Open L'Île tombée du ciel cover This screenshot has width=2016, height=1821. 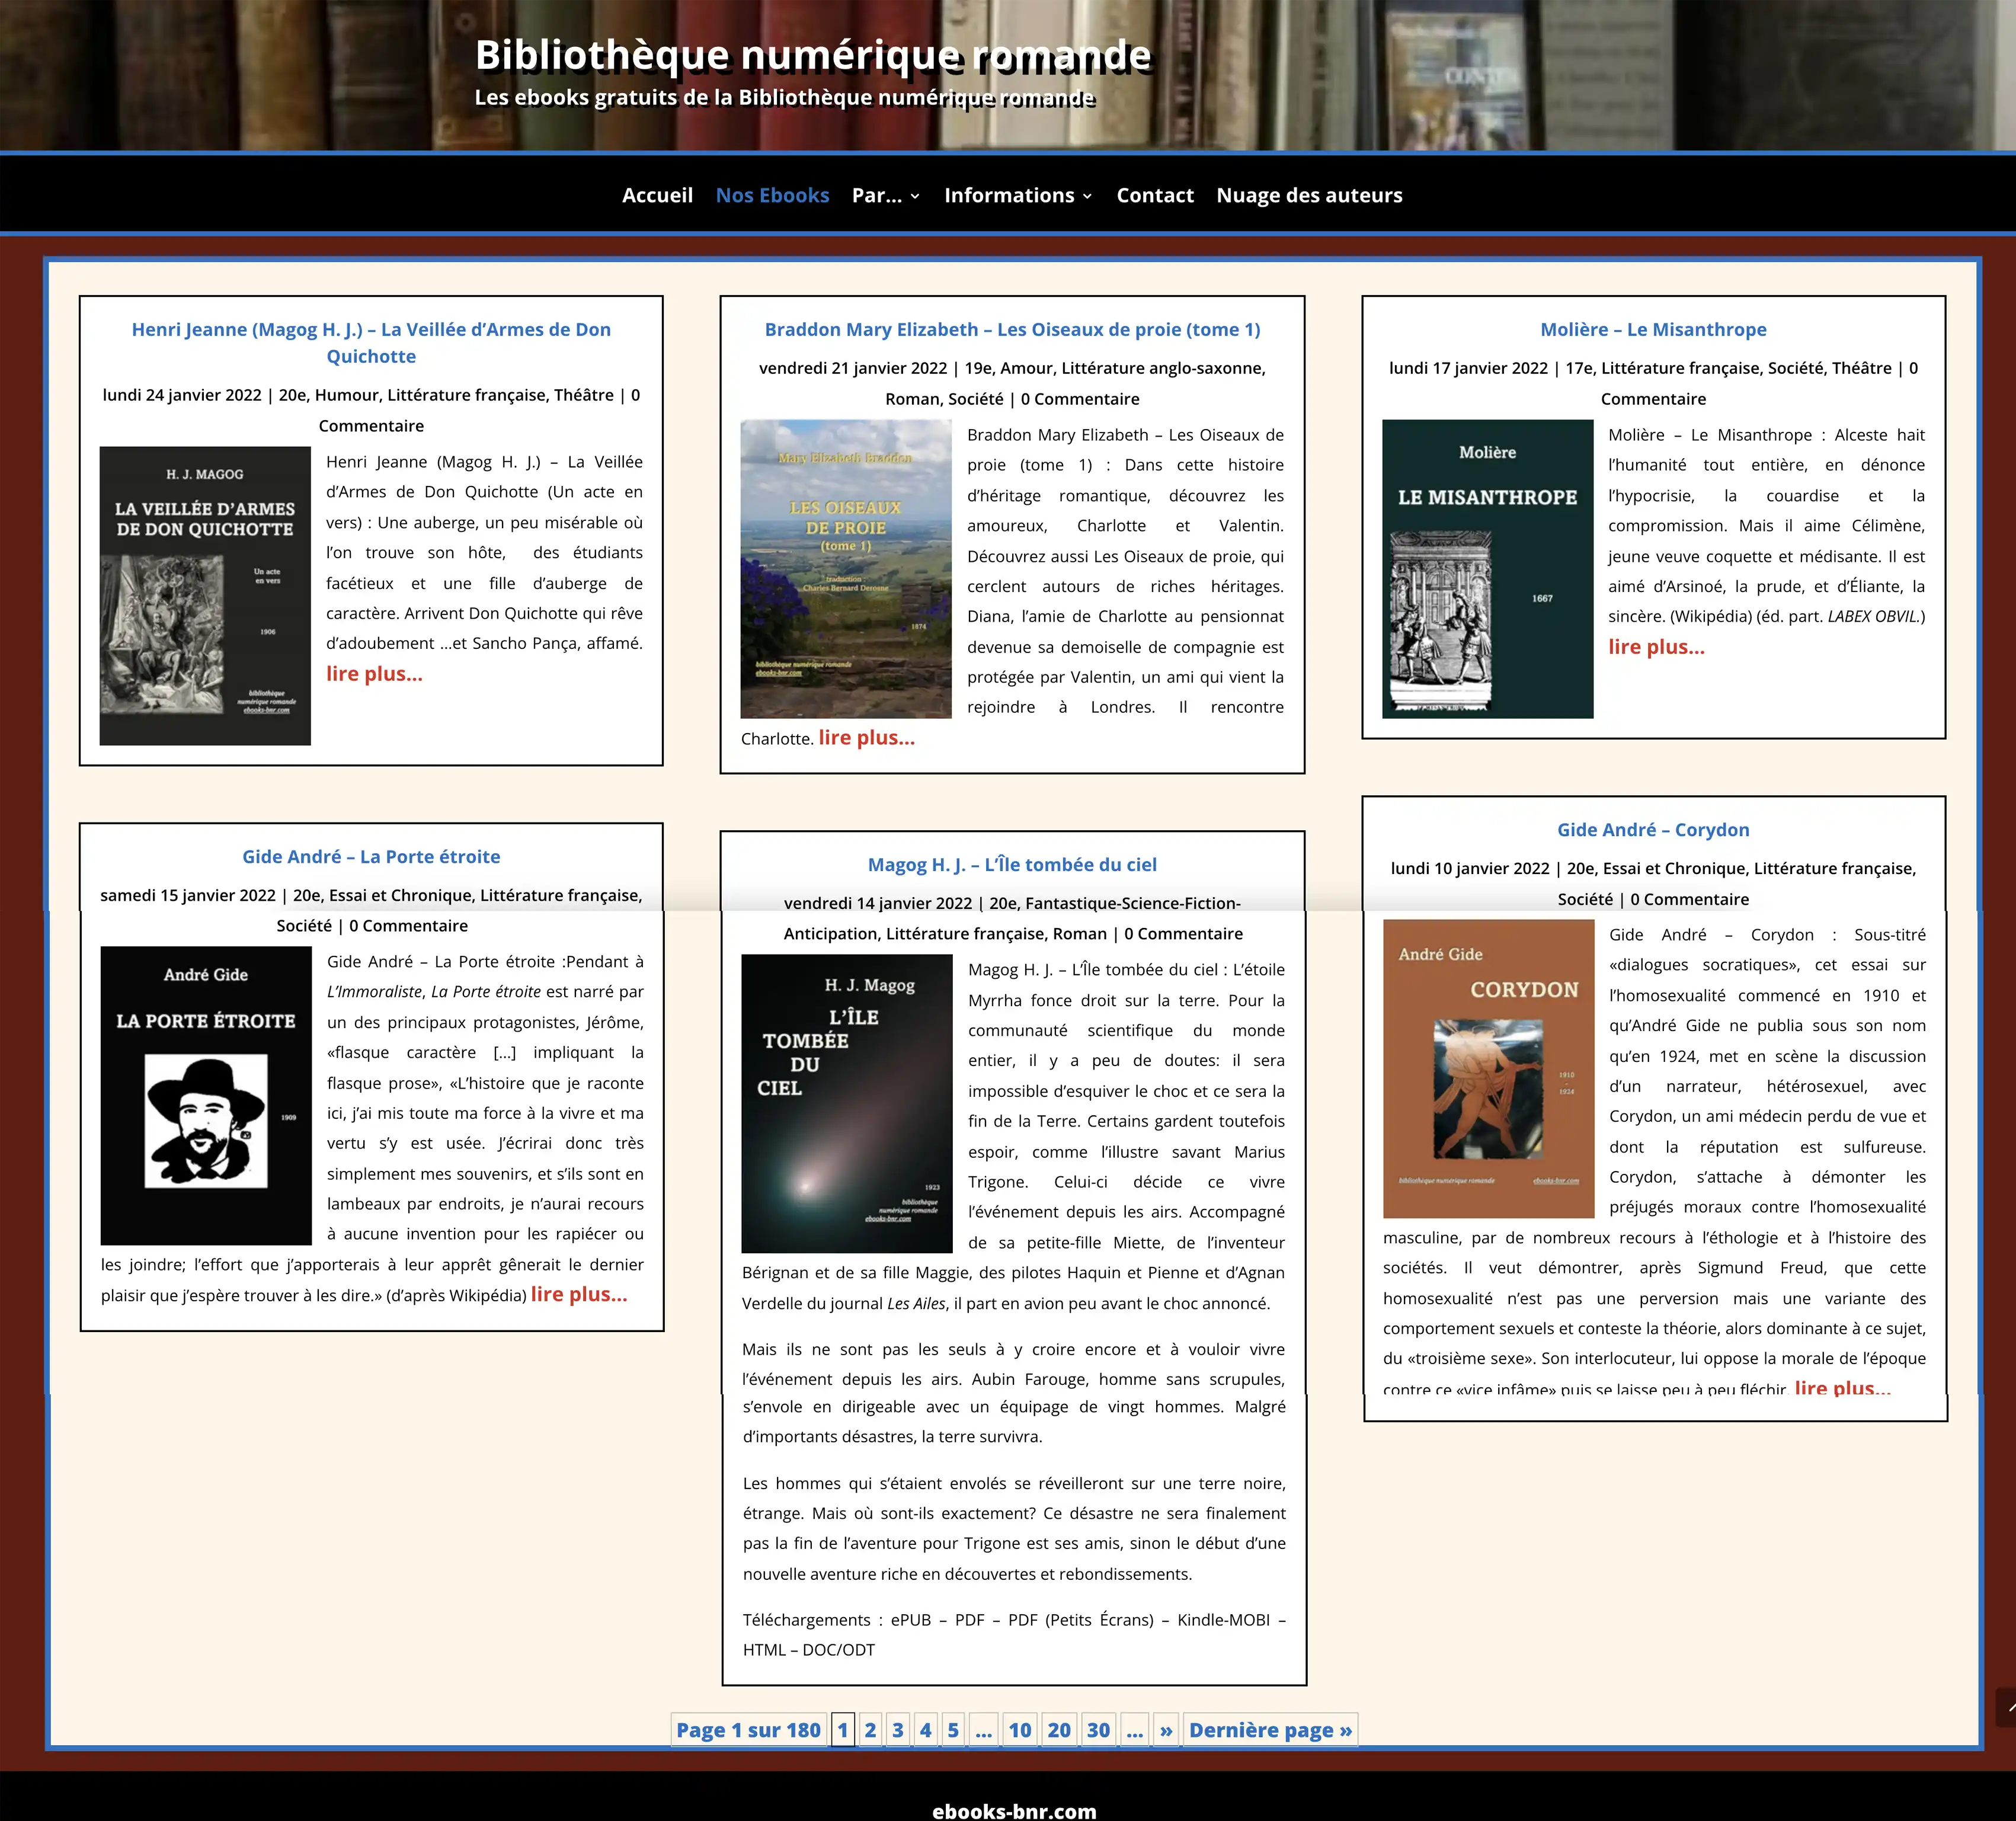pyautogui.click(x=846, y=1103)
